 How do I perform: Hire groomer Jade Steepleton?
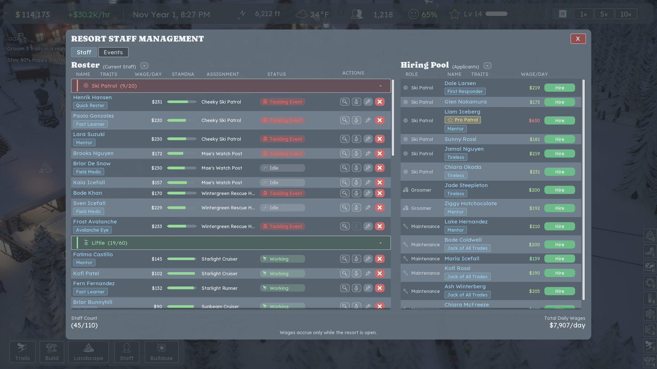click(x=559, y=190)
